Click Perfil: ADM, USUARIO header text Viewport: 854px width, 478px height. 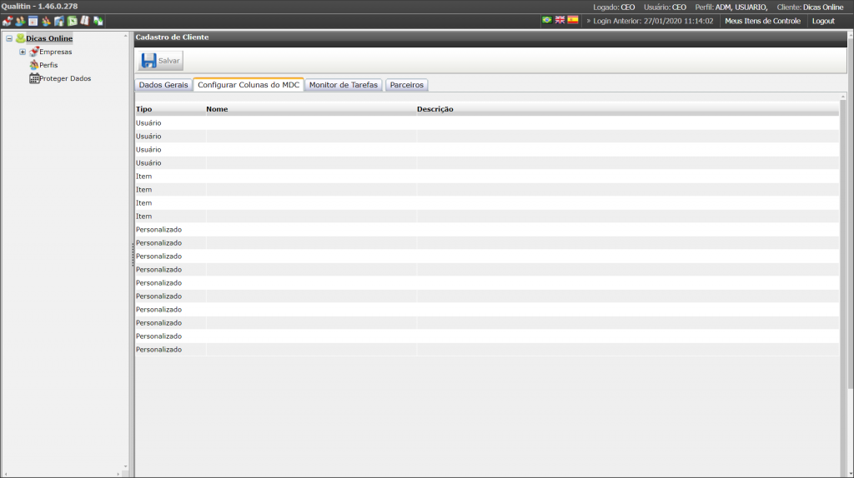pyautogui.click(x=731, y=7)
